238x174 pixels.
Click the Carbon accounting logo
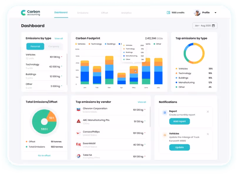[31, 13]
